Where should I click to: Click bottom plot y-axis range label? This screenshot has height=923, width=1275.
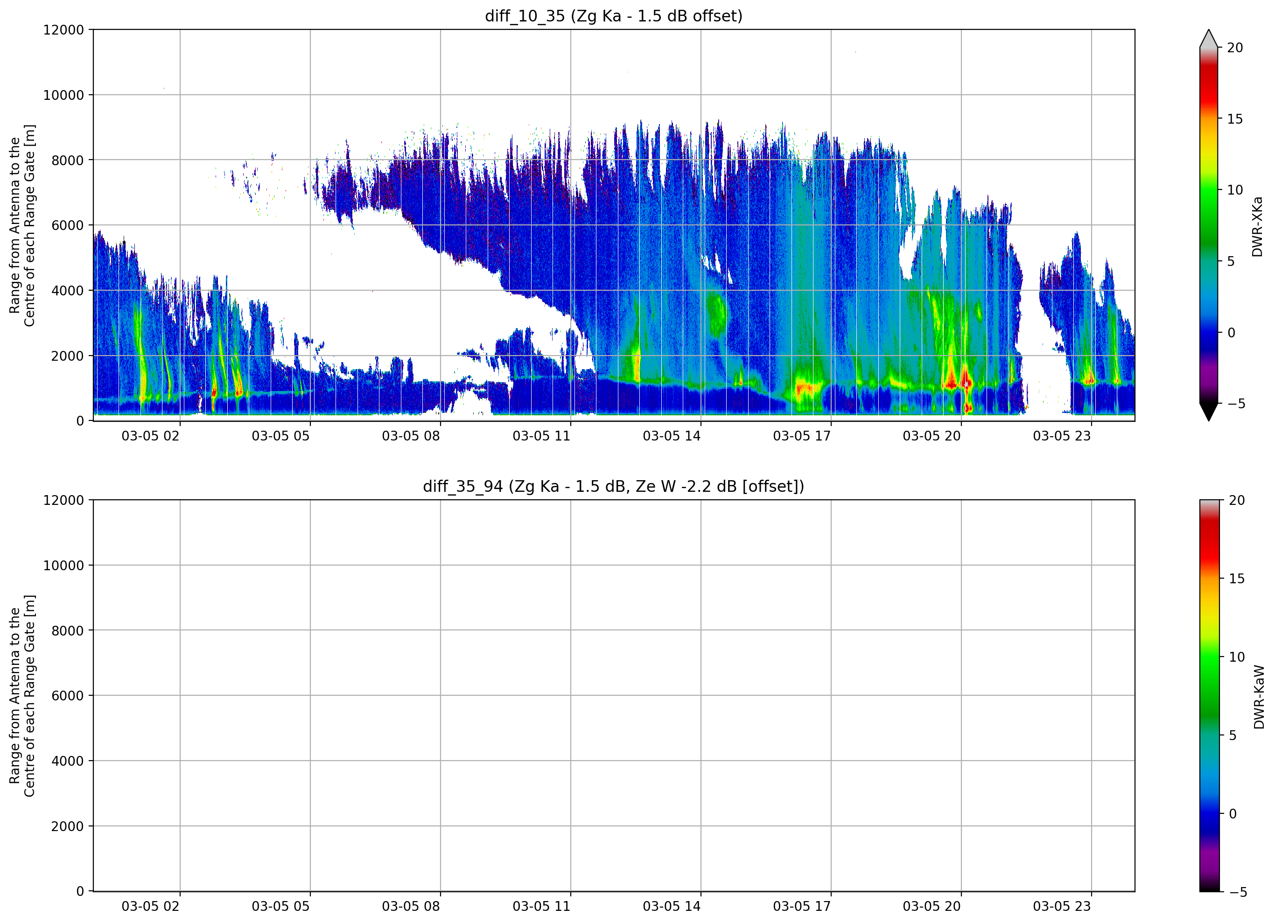[22, 695]
